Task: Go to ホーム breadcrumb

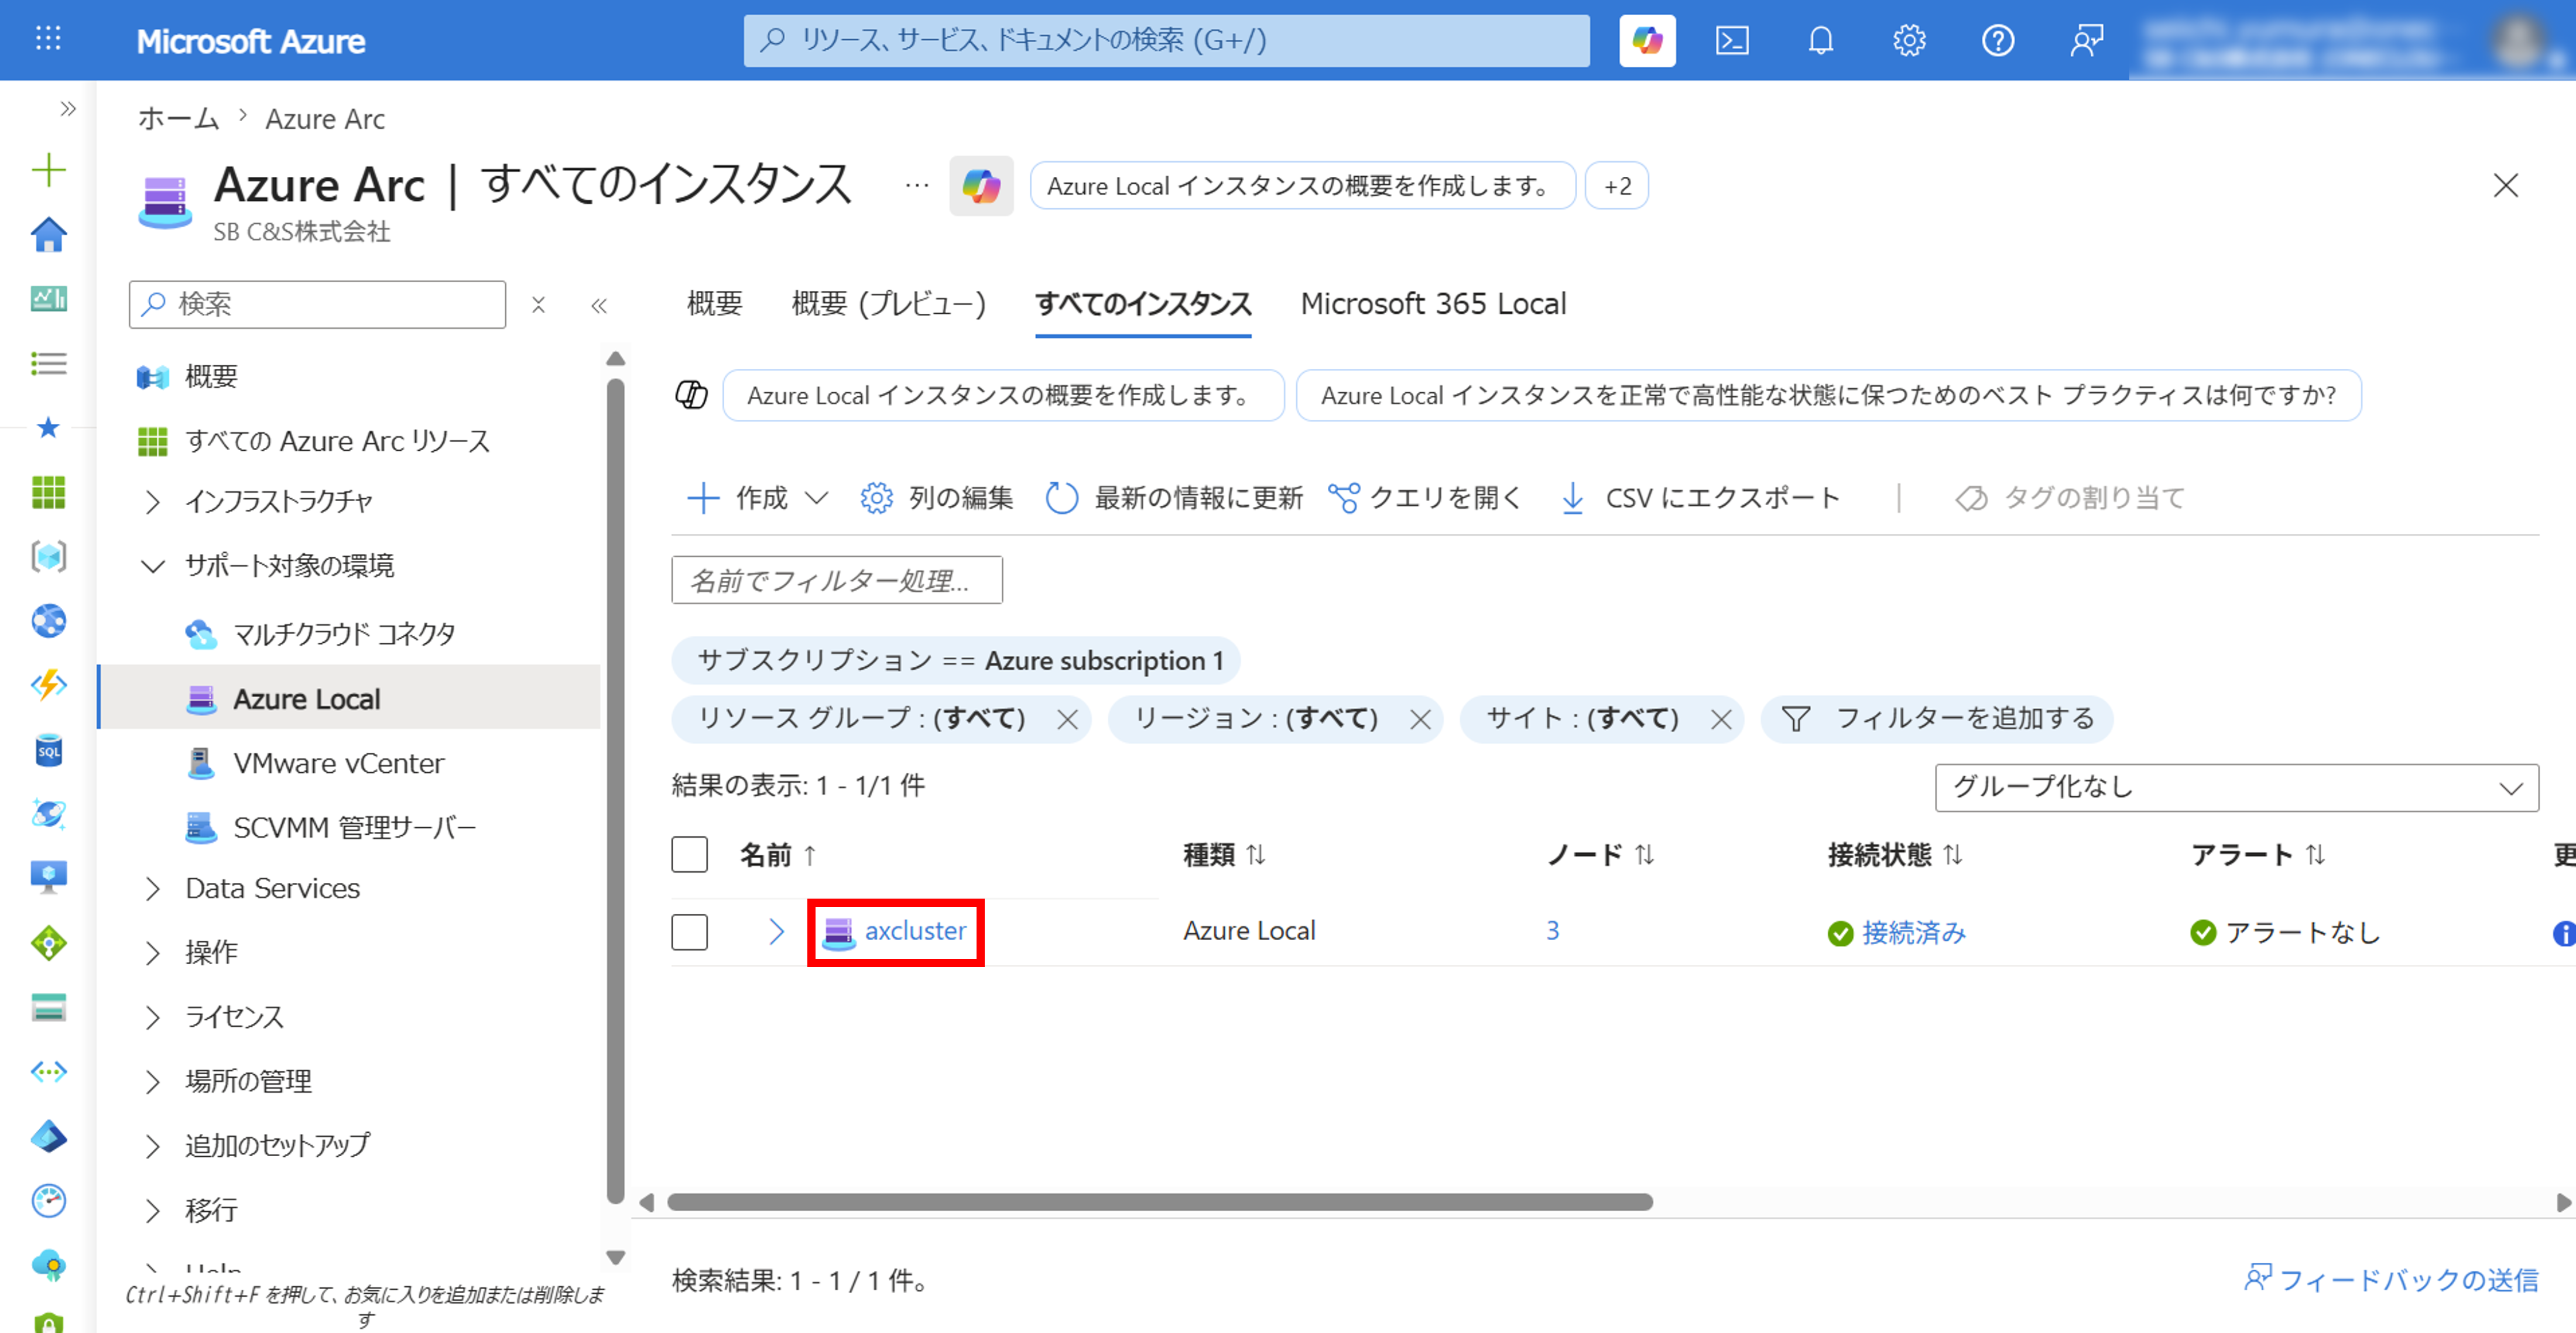Action: (x=178, y=119)
